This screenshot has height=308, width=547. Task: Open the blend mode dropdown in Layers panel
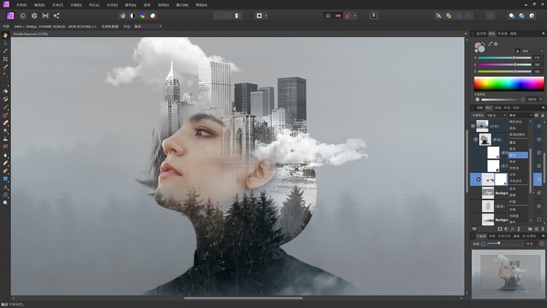coord(520,115)
